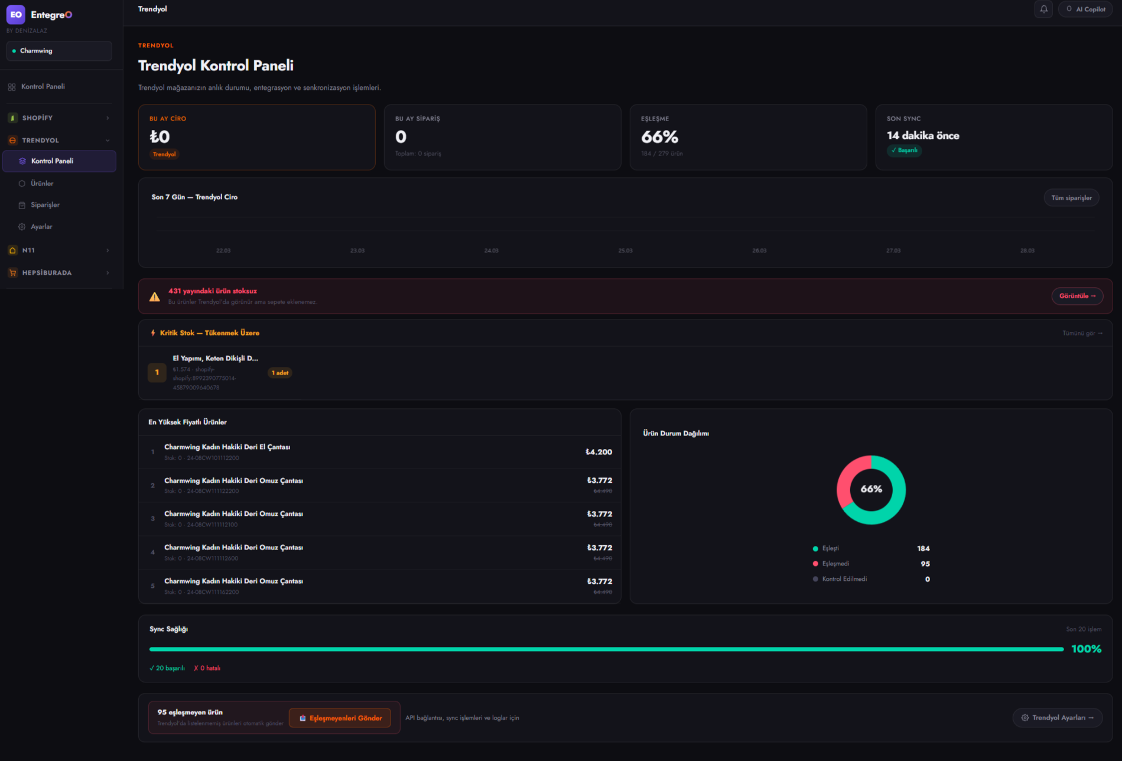1122x761 pixels.
Task: Open notifications via the bell icon
Action: tap(1043, 9)
